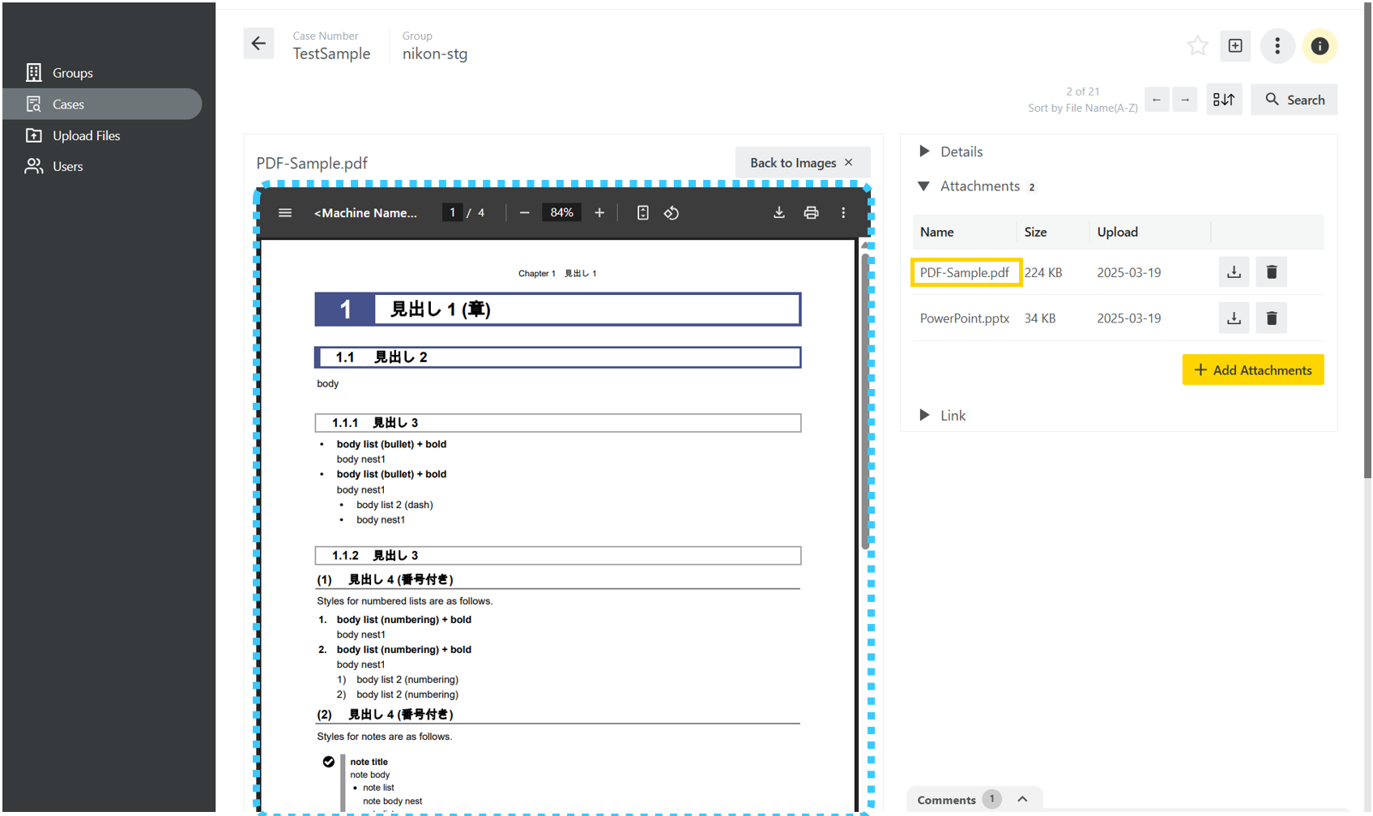Click the PDF viewer vertical scrollbar

pyautogui.click(x=865, y=401)
